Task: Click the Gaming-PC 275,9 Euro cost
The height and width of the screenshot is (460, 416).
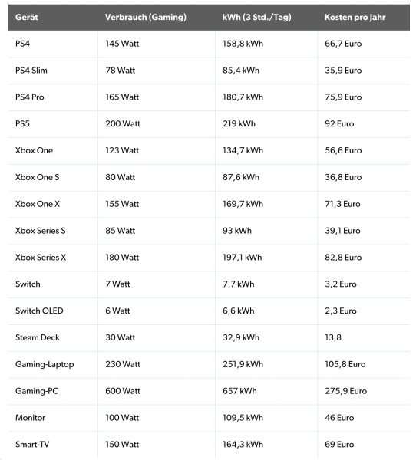Action: tap(346, 391)
